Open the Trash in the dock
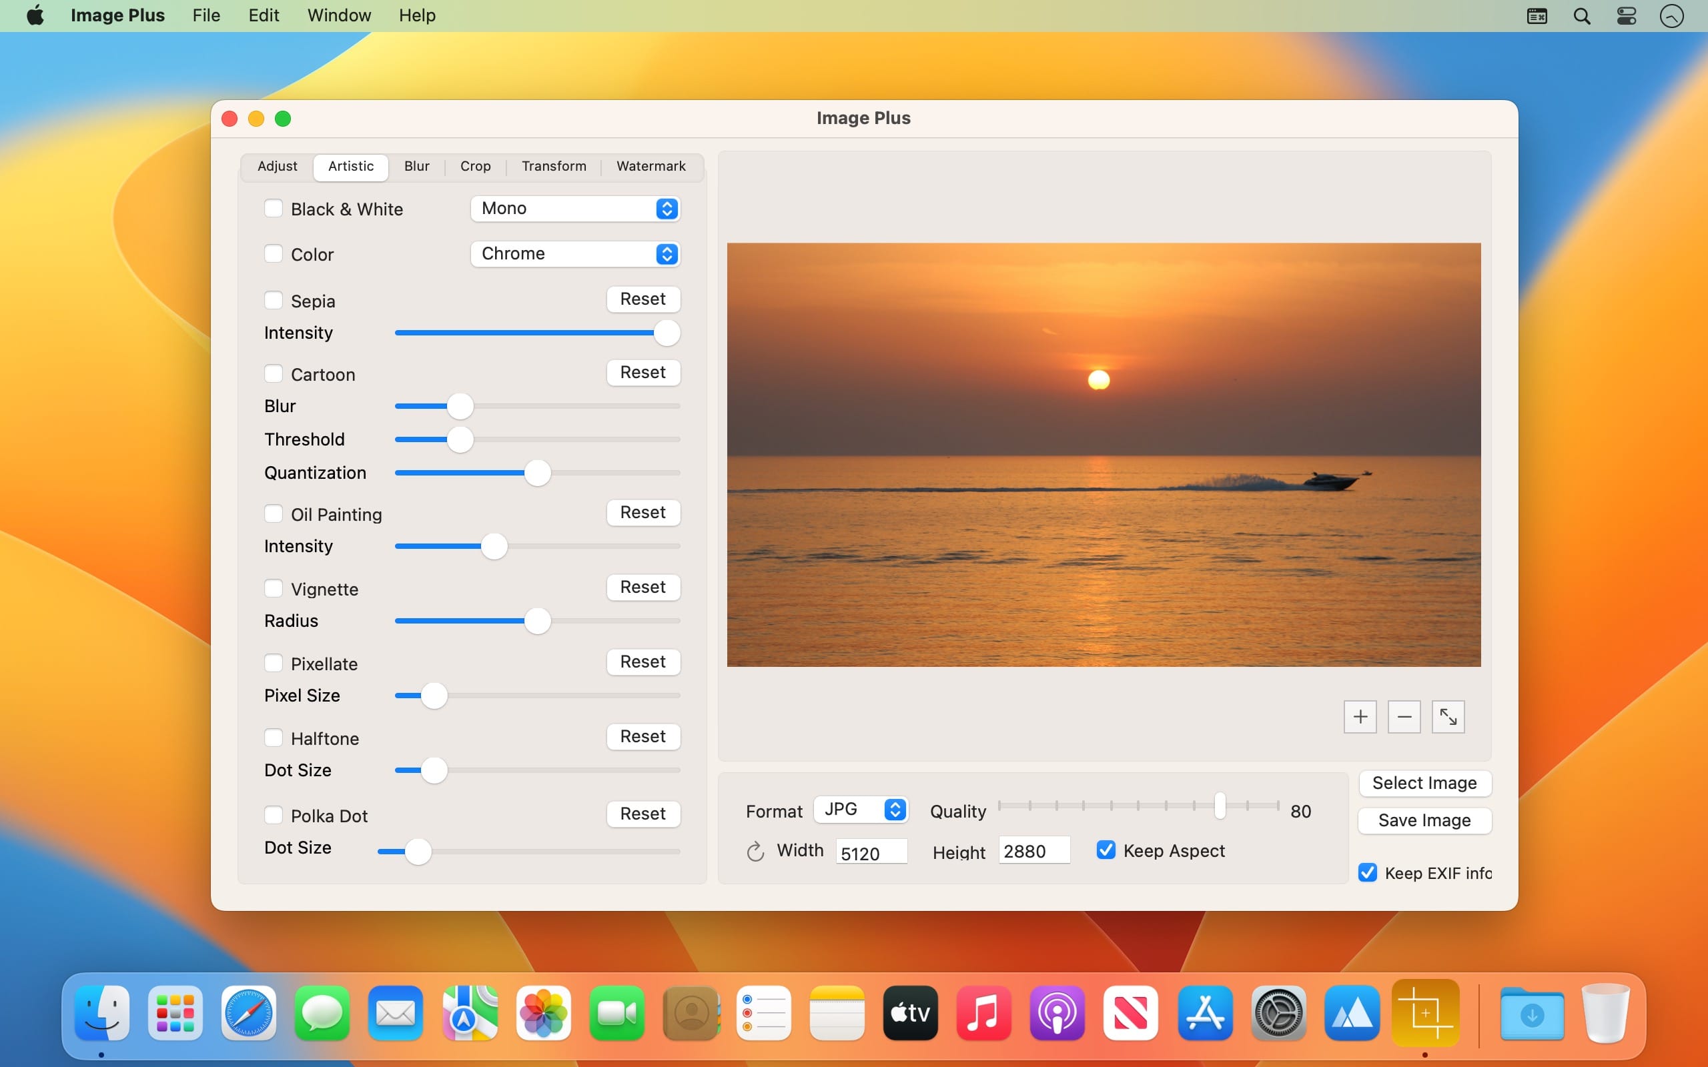The width and height of the screenshot is (1708, 1067). [x=1606, y=1014]
